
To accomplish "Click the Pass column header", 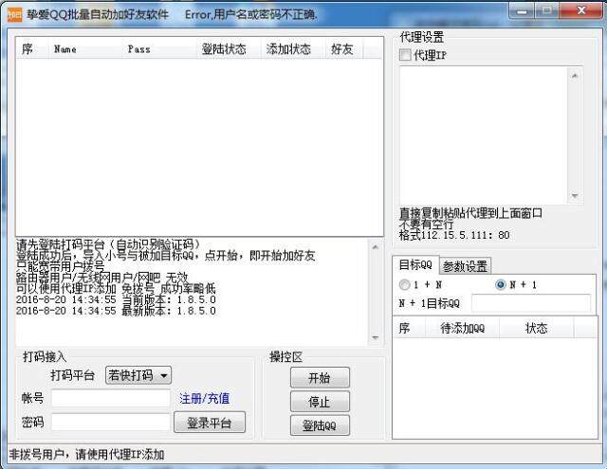I will click(158, 48).
